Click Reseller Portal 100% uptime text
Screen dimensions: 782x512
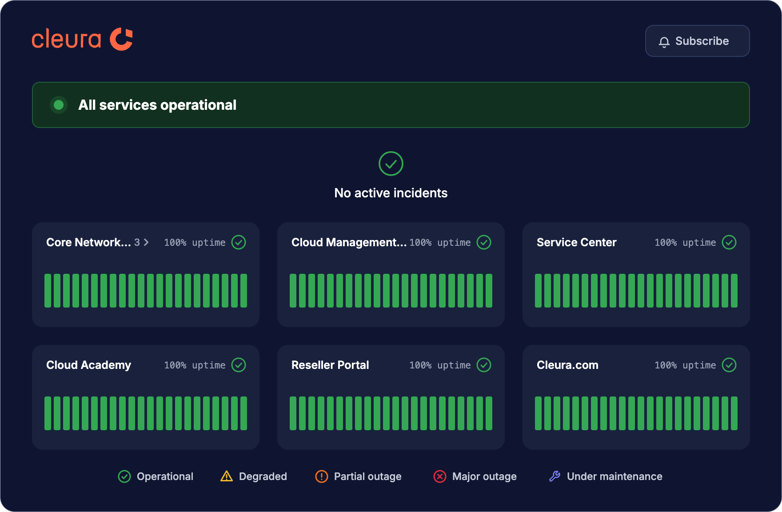click(440, 365)
